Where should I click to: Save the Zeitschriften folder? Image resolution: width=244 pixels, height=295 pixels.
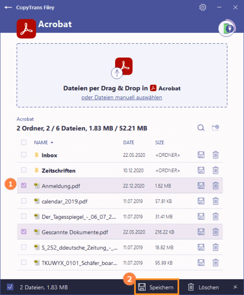pos(201,170)
